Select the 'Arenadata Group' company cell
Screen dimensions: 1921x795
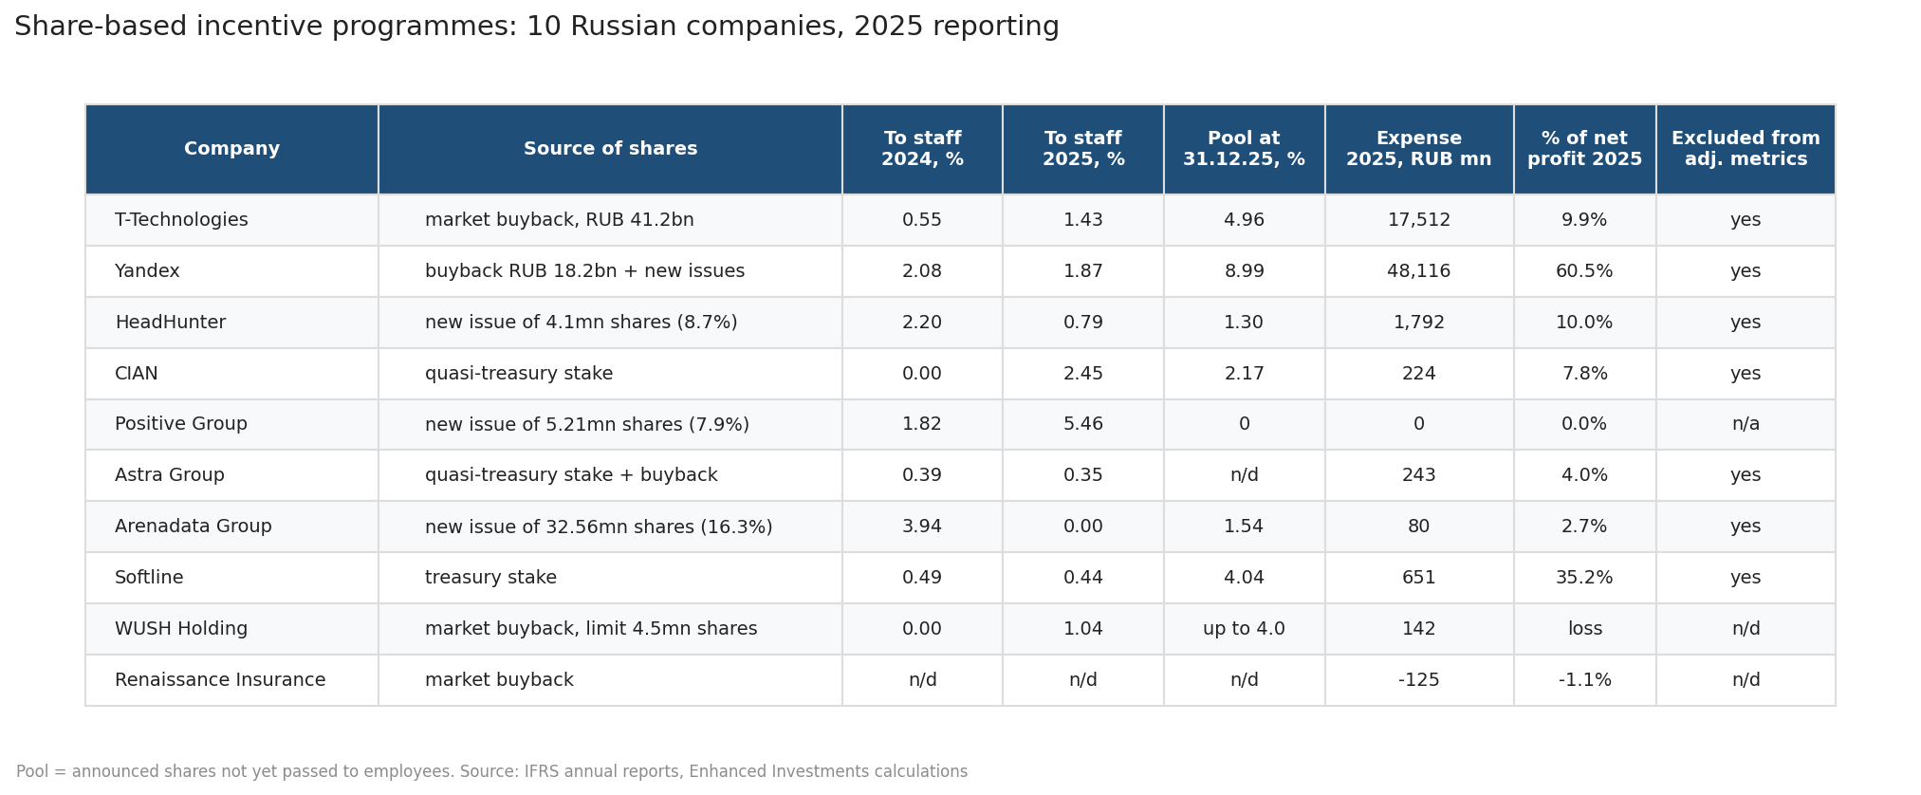231,527
